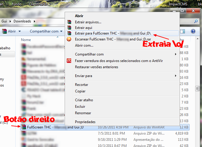Expand the Compartilhar com submenu arrow
This screenshot has height=147, width=202.
click(x=176, y=54)
